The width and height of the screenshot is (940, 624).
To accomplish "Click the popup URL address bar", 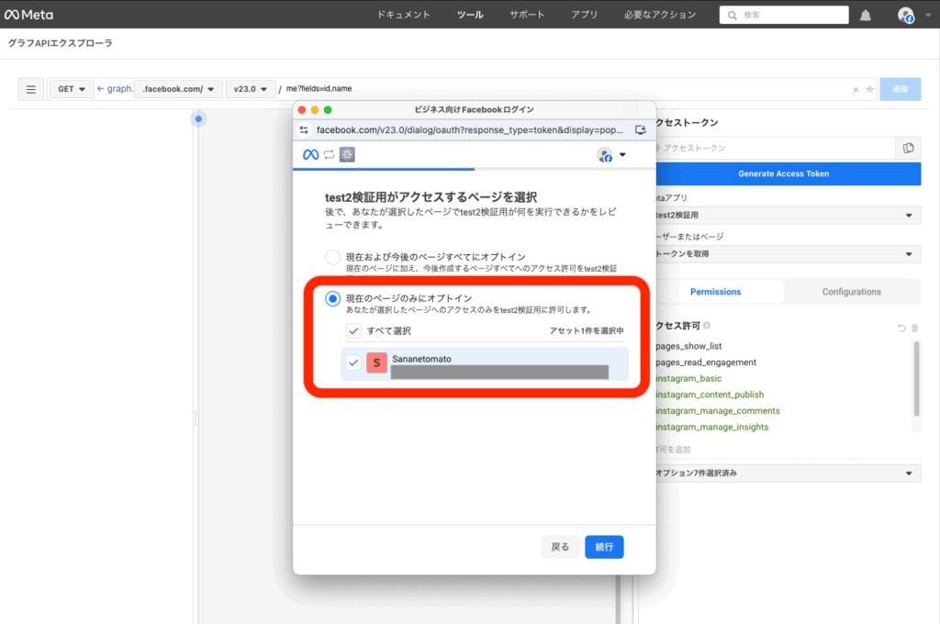I will click(470, 130).
